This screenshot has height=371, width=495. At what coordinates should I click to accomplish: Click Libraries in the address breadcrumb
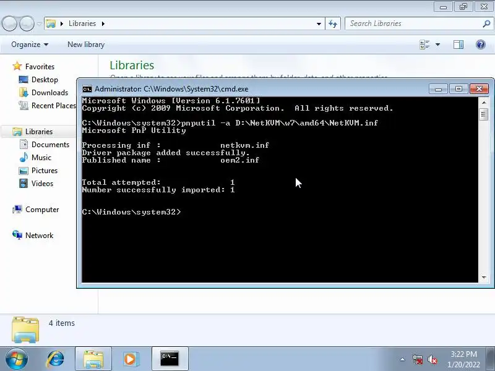click(82, 23)
